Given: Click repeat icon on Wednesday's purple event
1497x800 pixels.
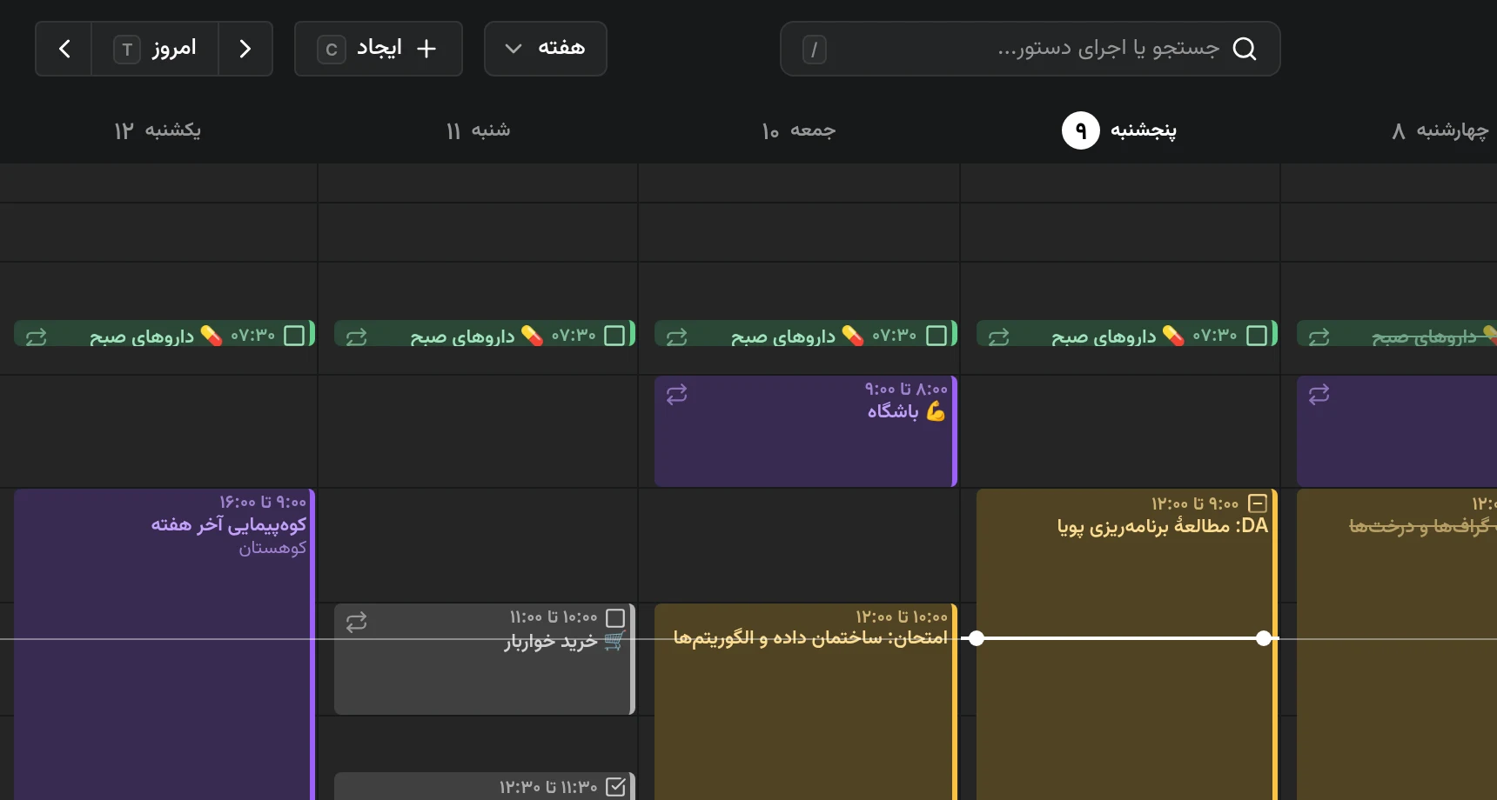Looking at the screenshot, I should (1319, 394).
